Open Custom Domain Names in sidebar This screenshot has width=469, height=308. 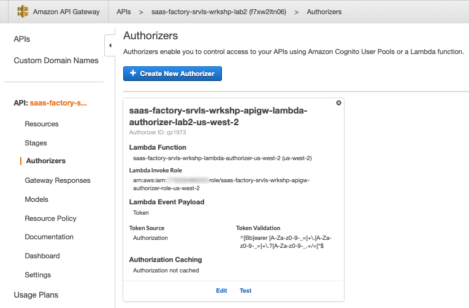pyautogui.click(x=56, y=61)
